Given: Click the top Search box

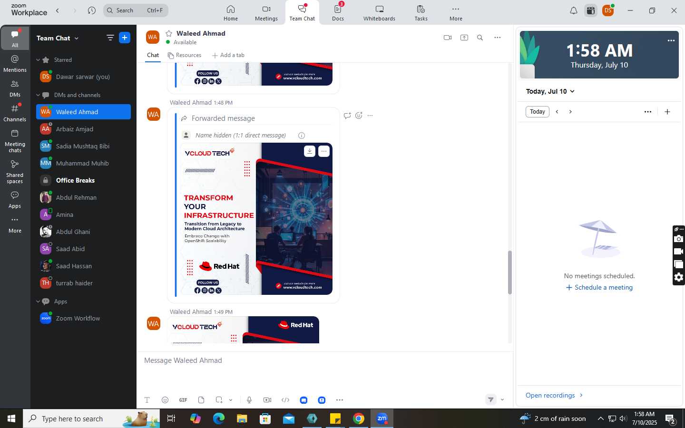Looking at the screenshot, I should coord(136,10).
